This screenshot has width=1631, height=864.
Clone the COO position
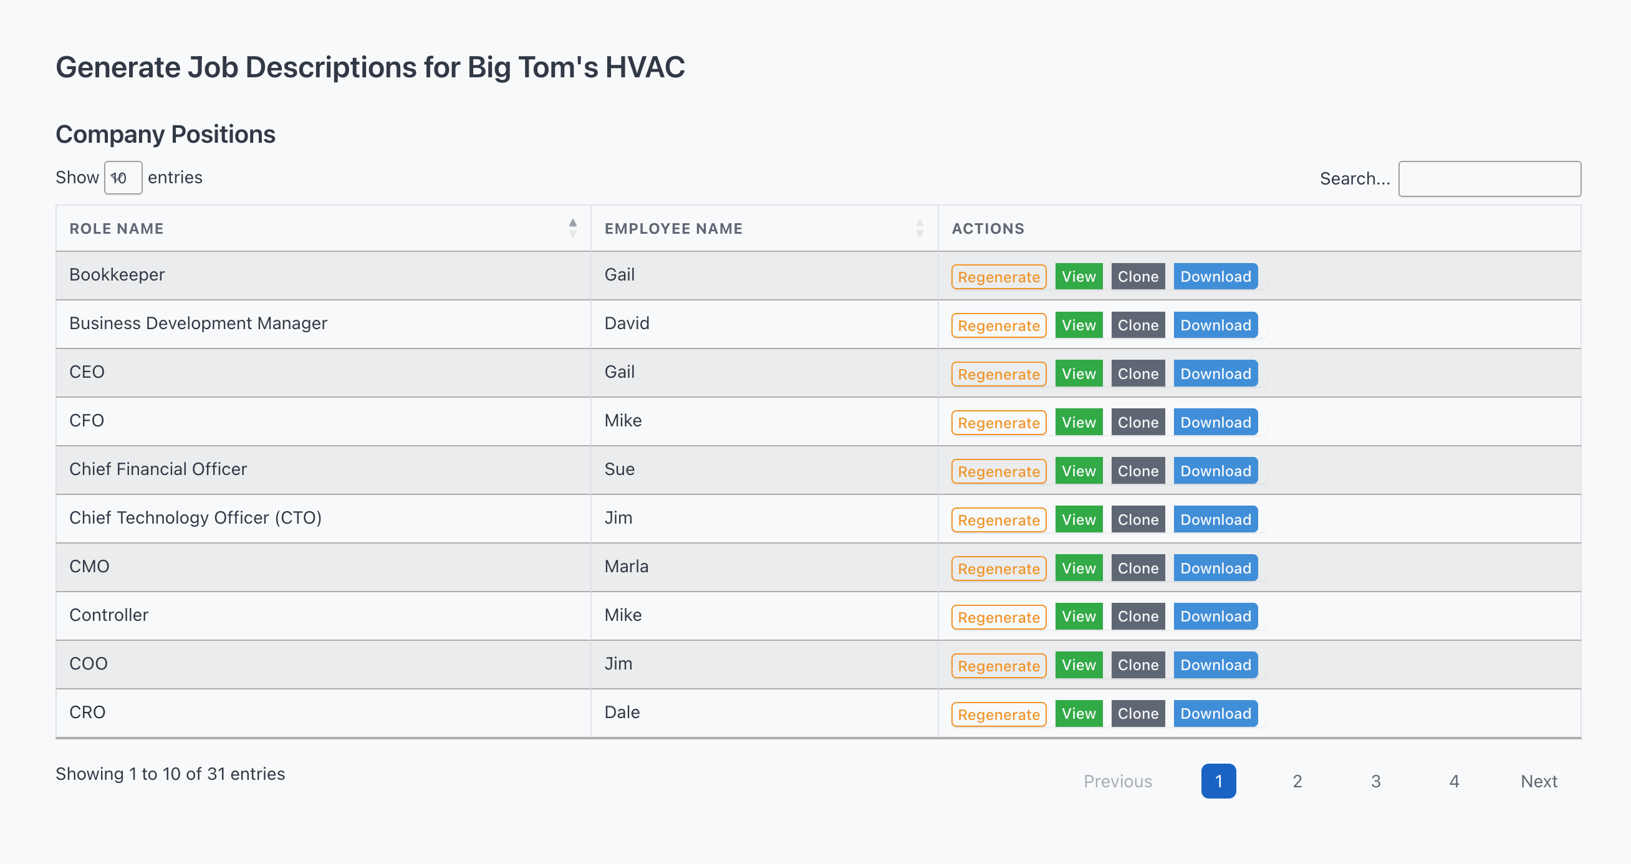(1138, 665)
